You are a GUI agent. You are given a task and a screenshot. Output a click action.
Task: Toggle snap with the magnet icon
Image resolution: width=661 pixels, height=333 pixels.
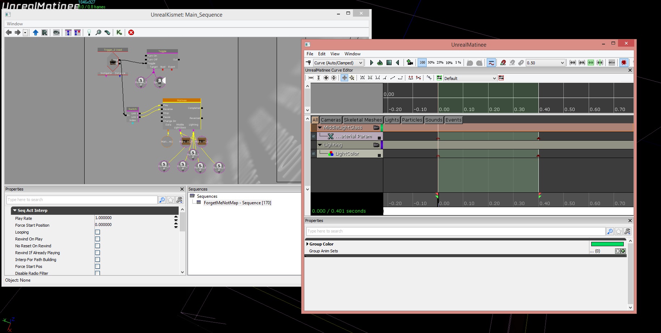click(503, 63)
